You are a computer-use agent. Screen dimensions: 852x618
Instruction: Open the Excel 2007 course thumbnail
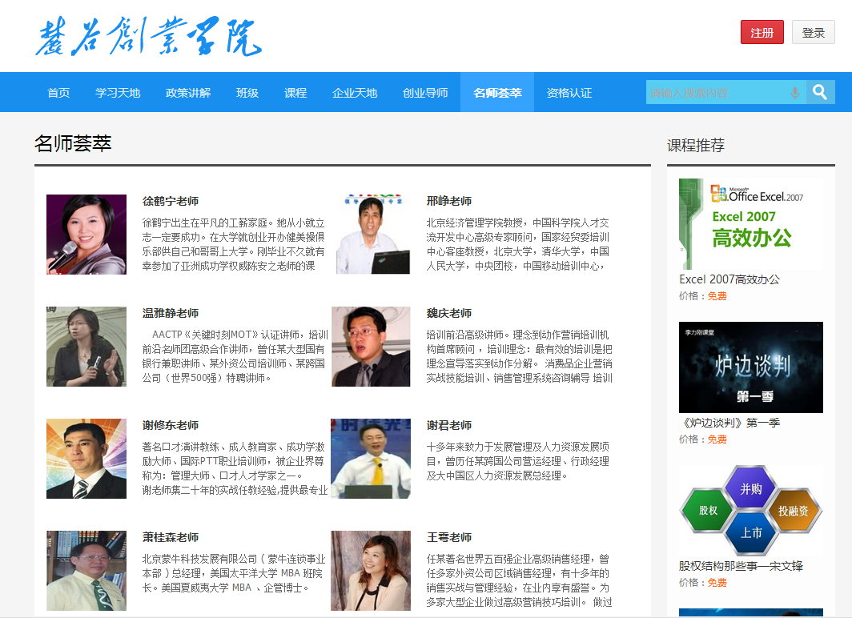coord(750,224)
